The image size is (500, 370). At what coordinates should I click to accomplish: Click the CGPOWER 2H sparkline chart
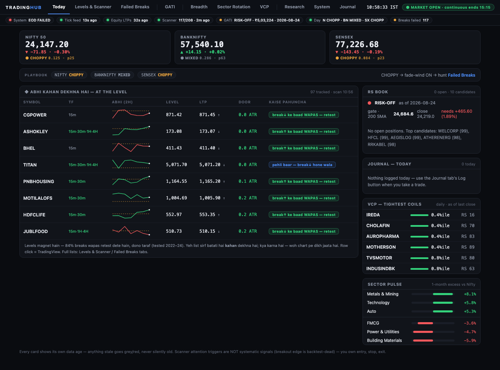131,114
